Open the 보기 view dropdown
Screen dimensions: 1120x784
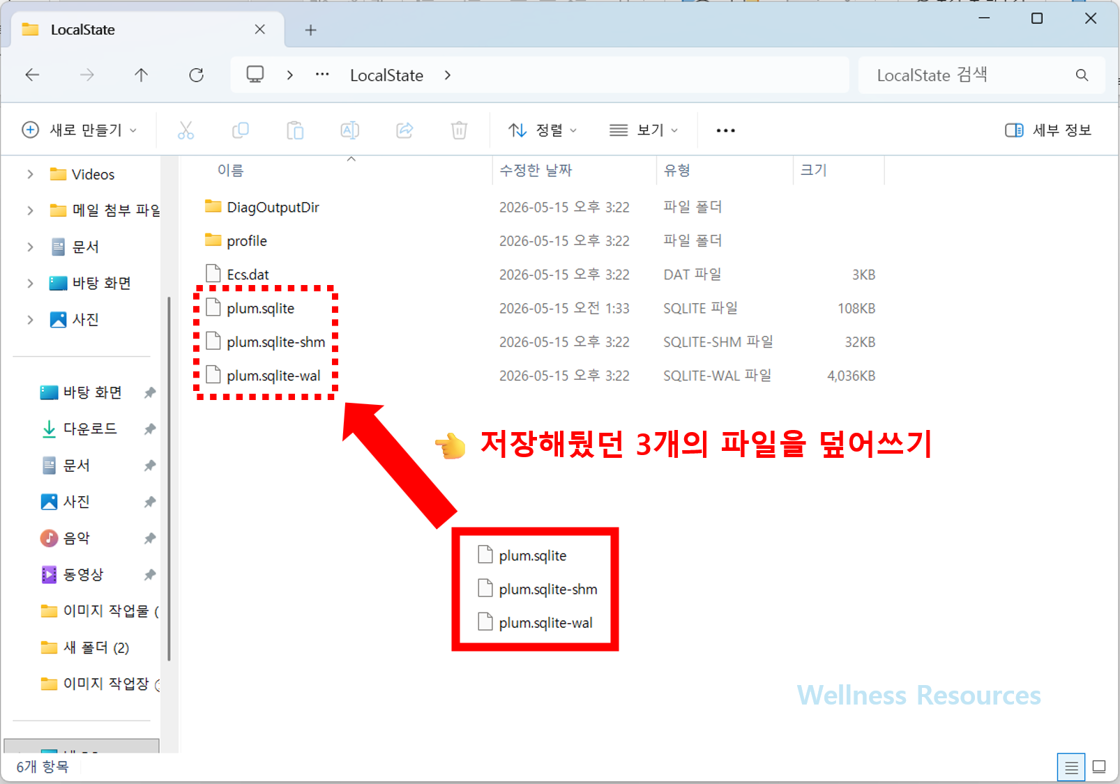(x=644, y=130)
